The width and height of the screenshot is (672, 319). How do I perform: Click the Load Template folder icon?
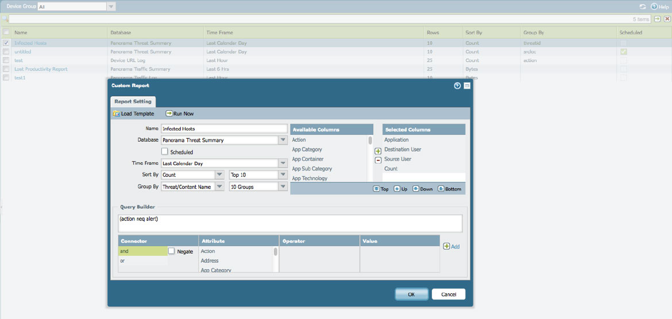pos(117,114)
